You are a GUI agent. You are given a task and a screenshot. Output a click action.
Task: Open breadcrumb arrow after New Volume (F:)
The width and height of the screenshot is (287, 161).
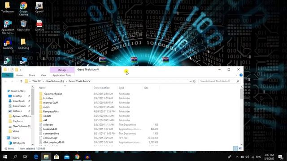pos(66,81)
